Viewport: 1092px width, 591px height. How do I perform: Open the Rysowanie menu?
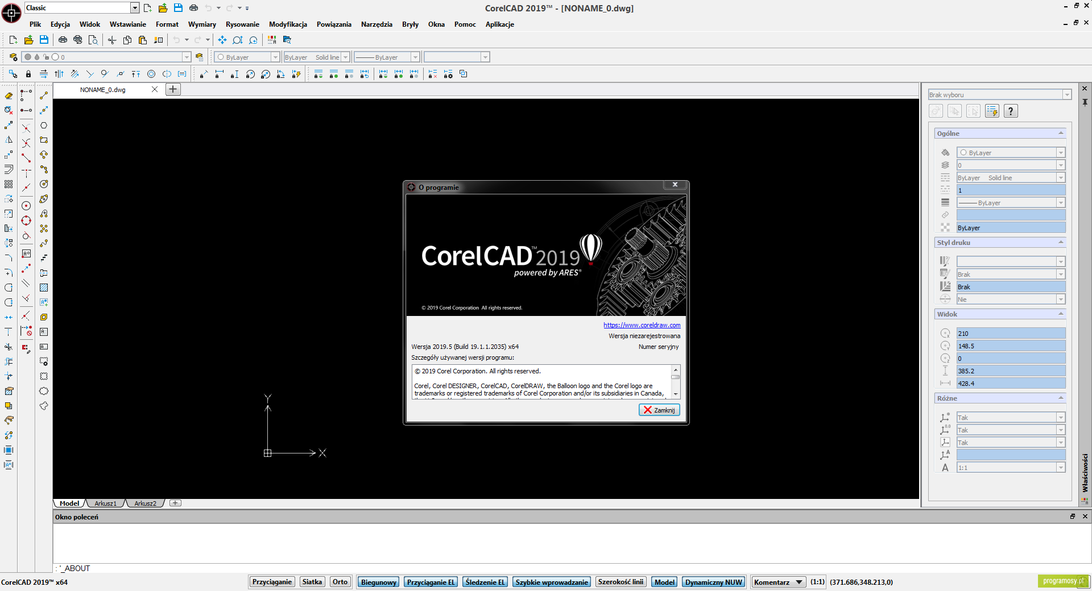pyautogui.click(x=242, y=24)
